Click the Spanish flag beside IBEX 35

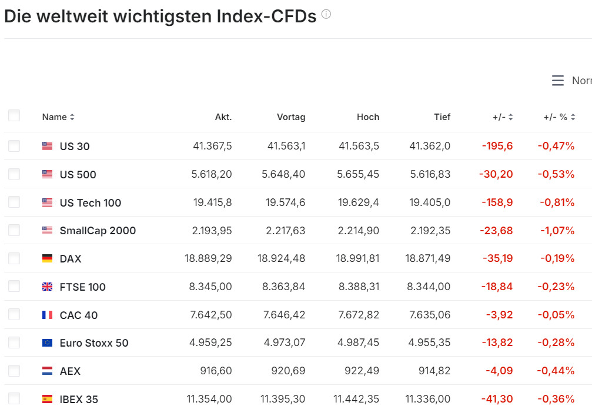pos(48,399)
